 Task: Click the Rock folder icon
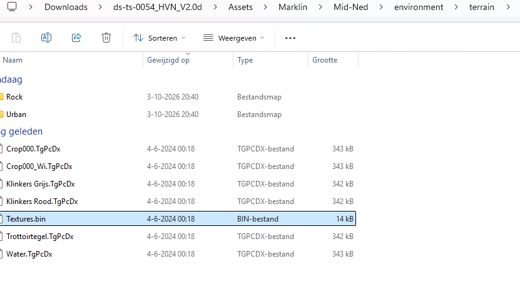tap(2, 97)
